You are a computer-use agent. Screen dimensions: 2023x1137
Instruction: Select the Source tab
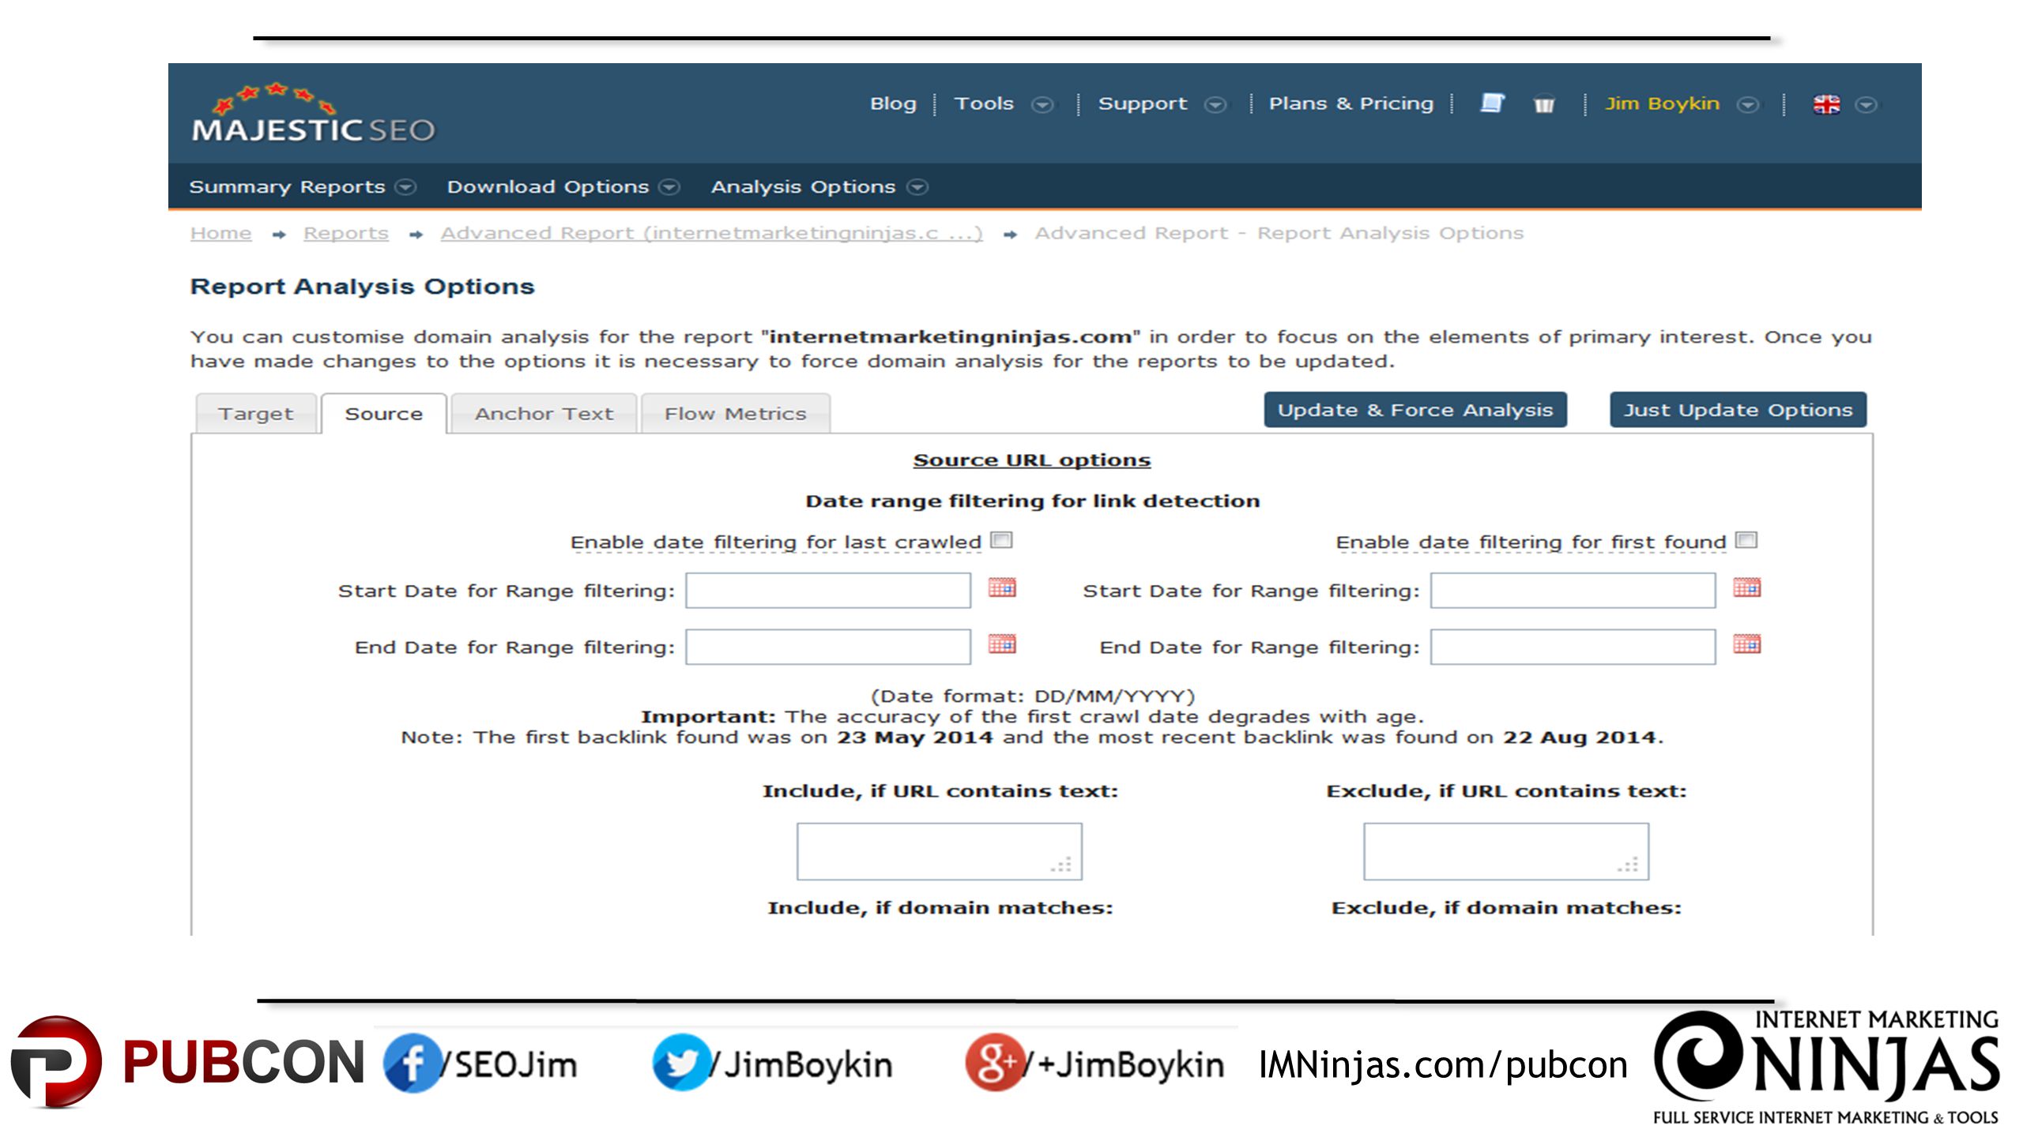click(x=383, y=414)
